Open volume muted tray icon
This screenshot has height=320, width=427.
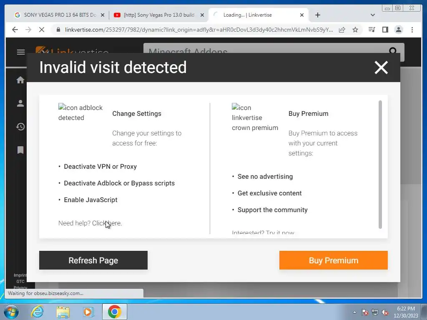point(385,312)
